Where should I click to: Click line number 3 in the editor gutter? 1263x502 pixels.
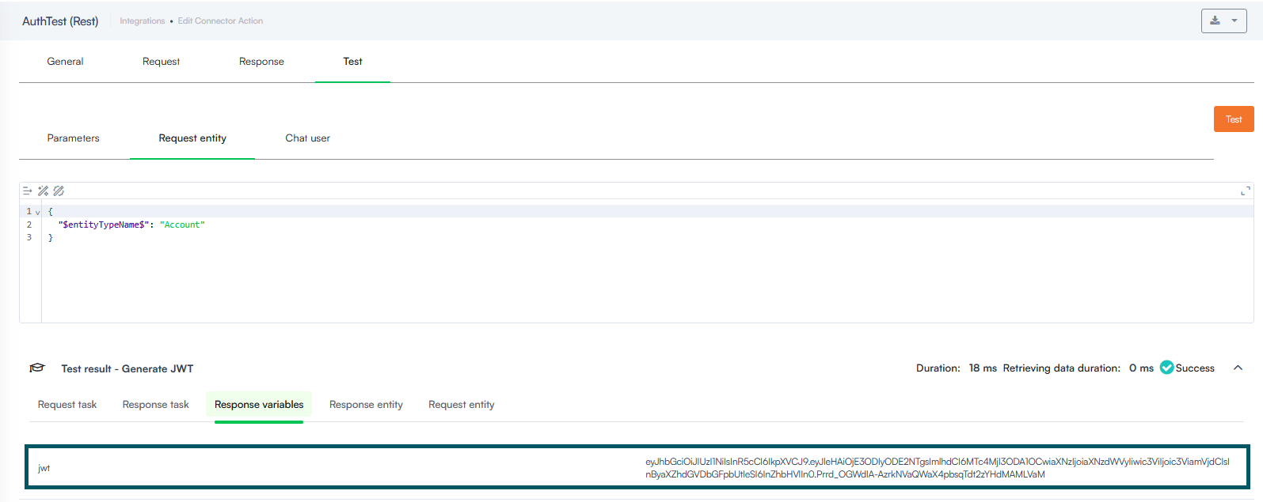(29, 237)
